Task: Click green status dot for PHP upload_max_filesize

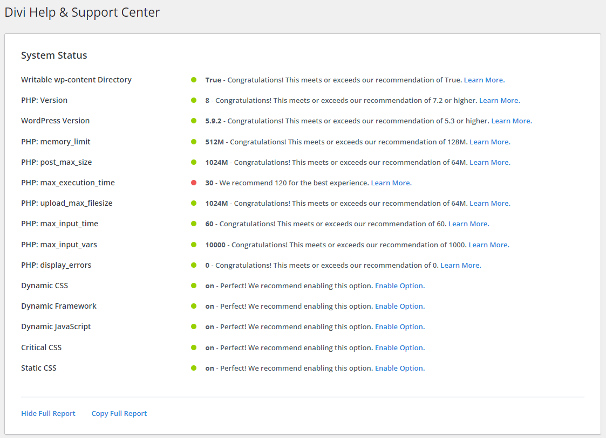Action: tap(194, 203)
